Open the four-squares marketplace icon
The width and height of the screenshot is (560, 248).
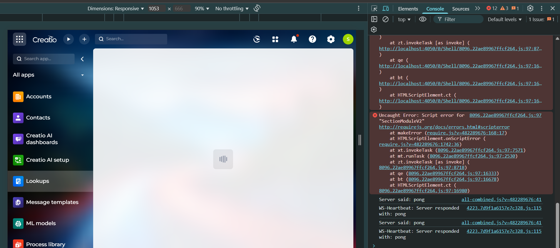[275, 39]
